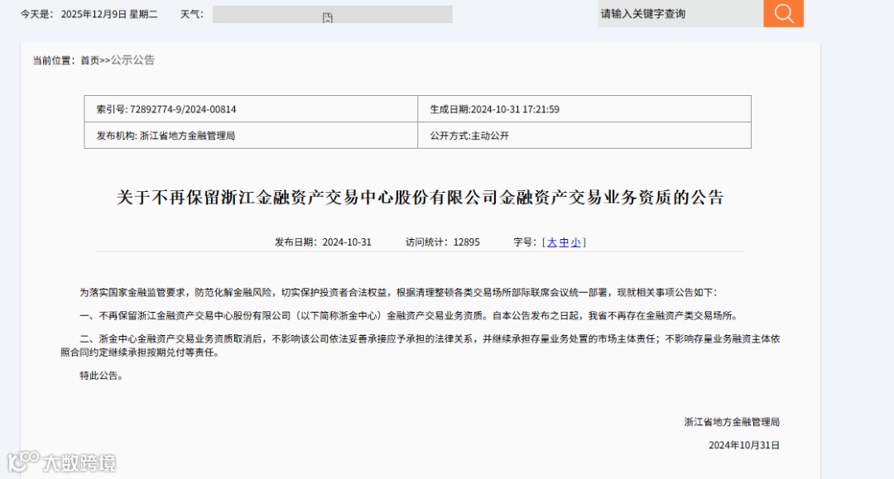
Task: Set font size to 小
Action: click(x=576, y=242)
